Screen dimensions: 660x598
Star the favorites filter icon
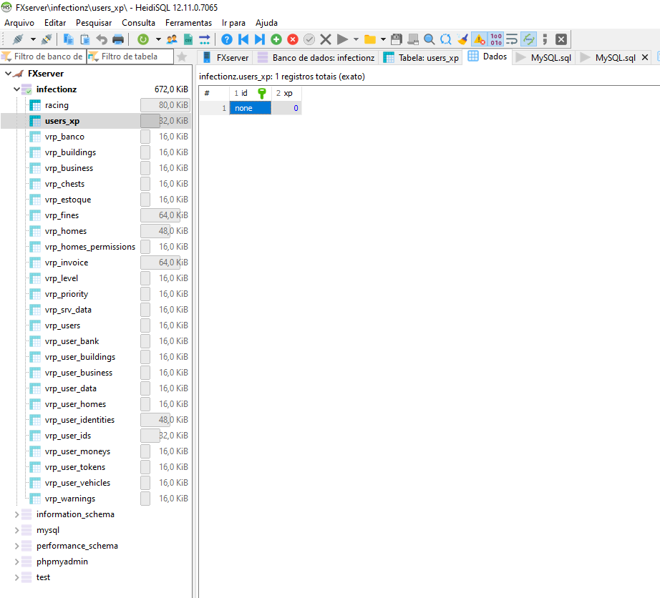click(x=183, y=57)
